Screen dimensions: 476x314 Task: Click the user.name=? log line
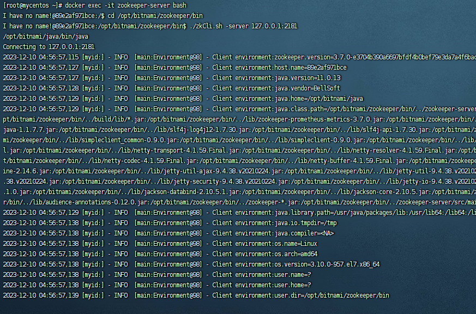point(157,274)
